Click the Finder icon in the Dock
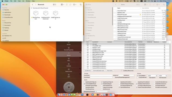The width and height of the screenshot is (172, 97). (x=59, y=95)
